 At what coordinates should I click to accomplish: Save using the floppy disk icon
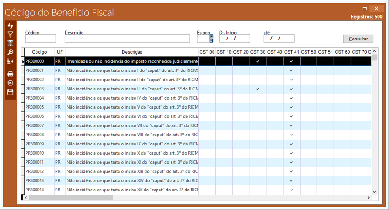10,92
